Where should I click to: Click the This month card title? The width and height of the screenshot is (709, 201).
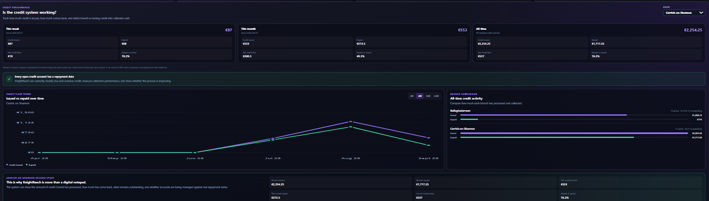(248, 29)
